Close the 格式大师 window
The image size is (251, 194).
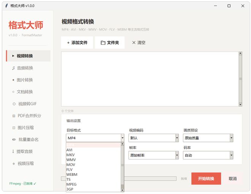243,6
